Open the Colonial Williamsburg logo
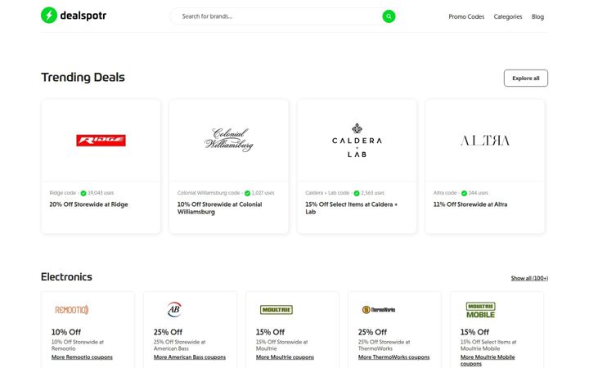This screenshot has height=368, width=589. click(x=229, y=140)
